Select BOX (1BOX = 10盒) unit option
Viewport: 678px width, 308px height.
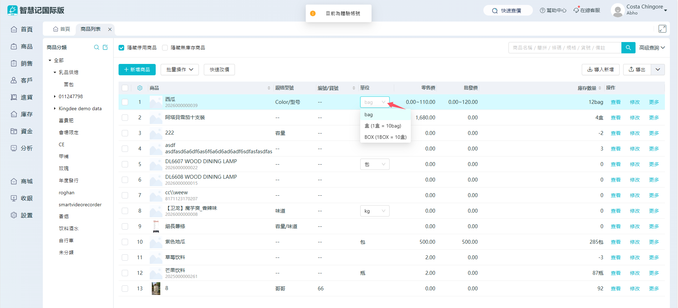[x=385, y=137]
